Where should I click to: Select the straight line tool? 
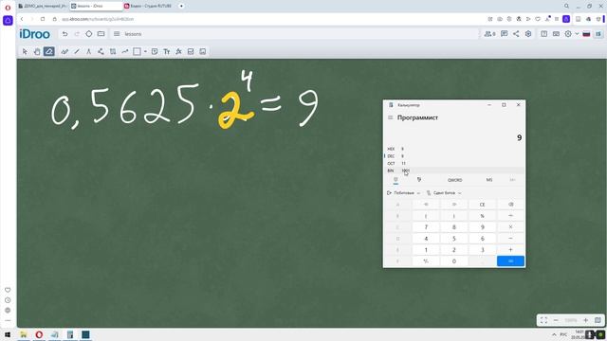77,51
